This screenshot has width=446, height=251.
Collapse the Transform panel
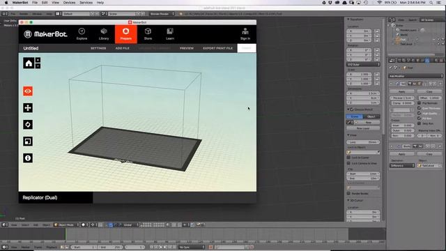[348, 20]
